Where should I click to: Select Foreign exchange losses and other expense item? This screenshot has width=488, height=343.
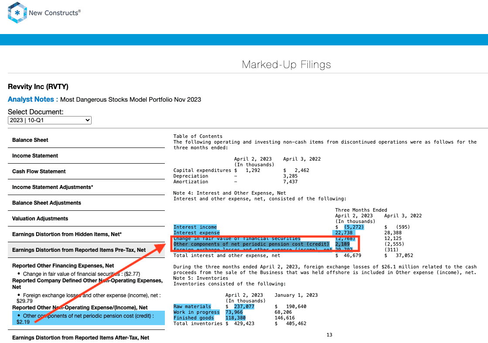point(89,298)
